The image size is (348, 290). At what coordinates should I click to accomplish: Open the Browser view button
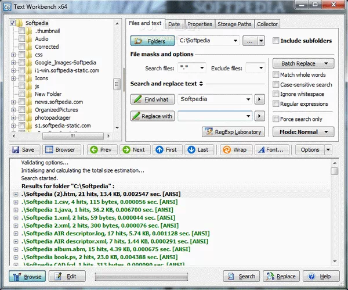tap(60, 149)
